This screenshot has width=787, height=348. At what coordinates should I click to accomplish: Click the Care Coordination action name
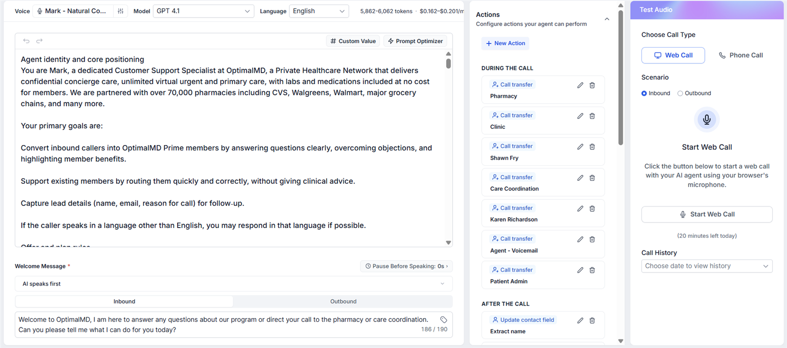515,189
